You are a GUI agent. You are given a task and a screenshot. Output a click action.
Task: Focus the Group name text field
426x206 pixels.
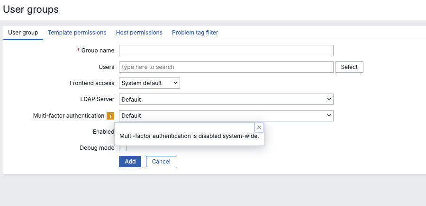pos(226,51)
